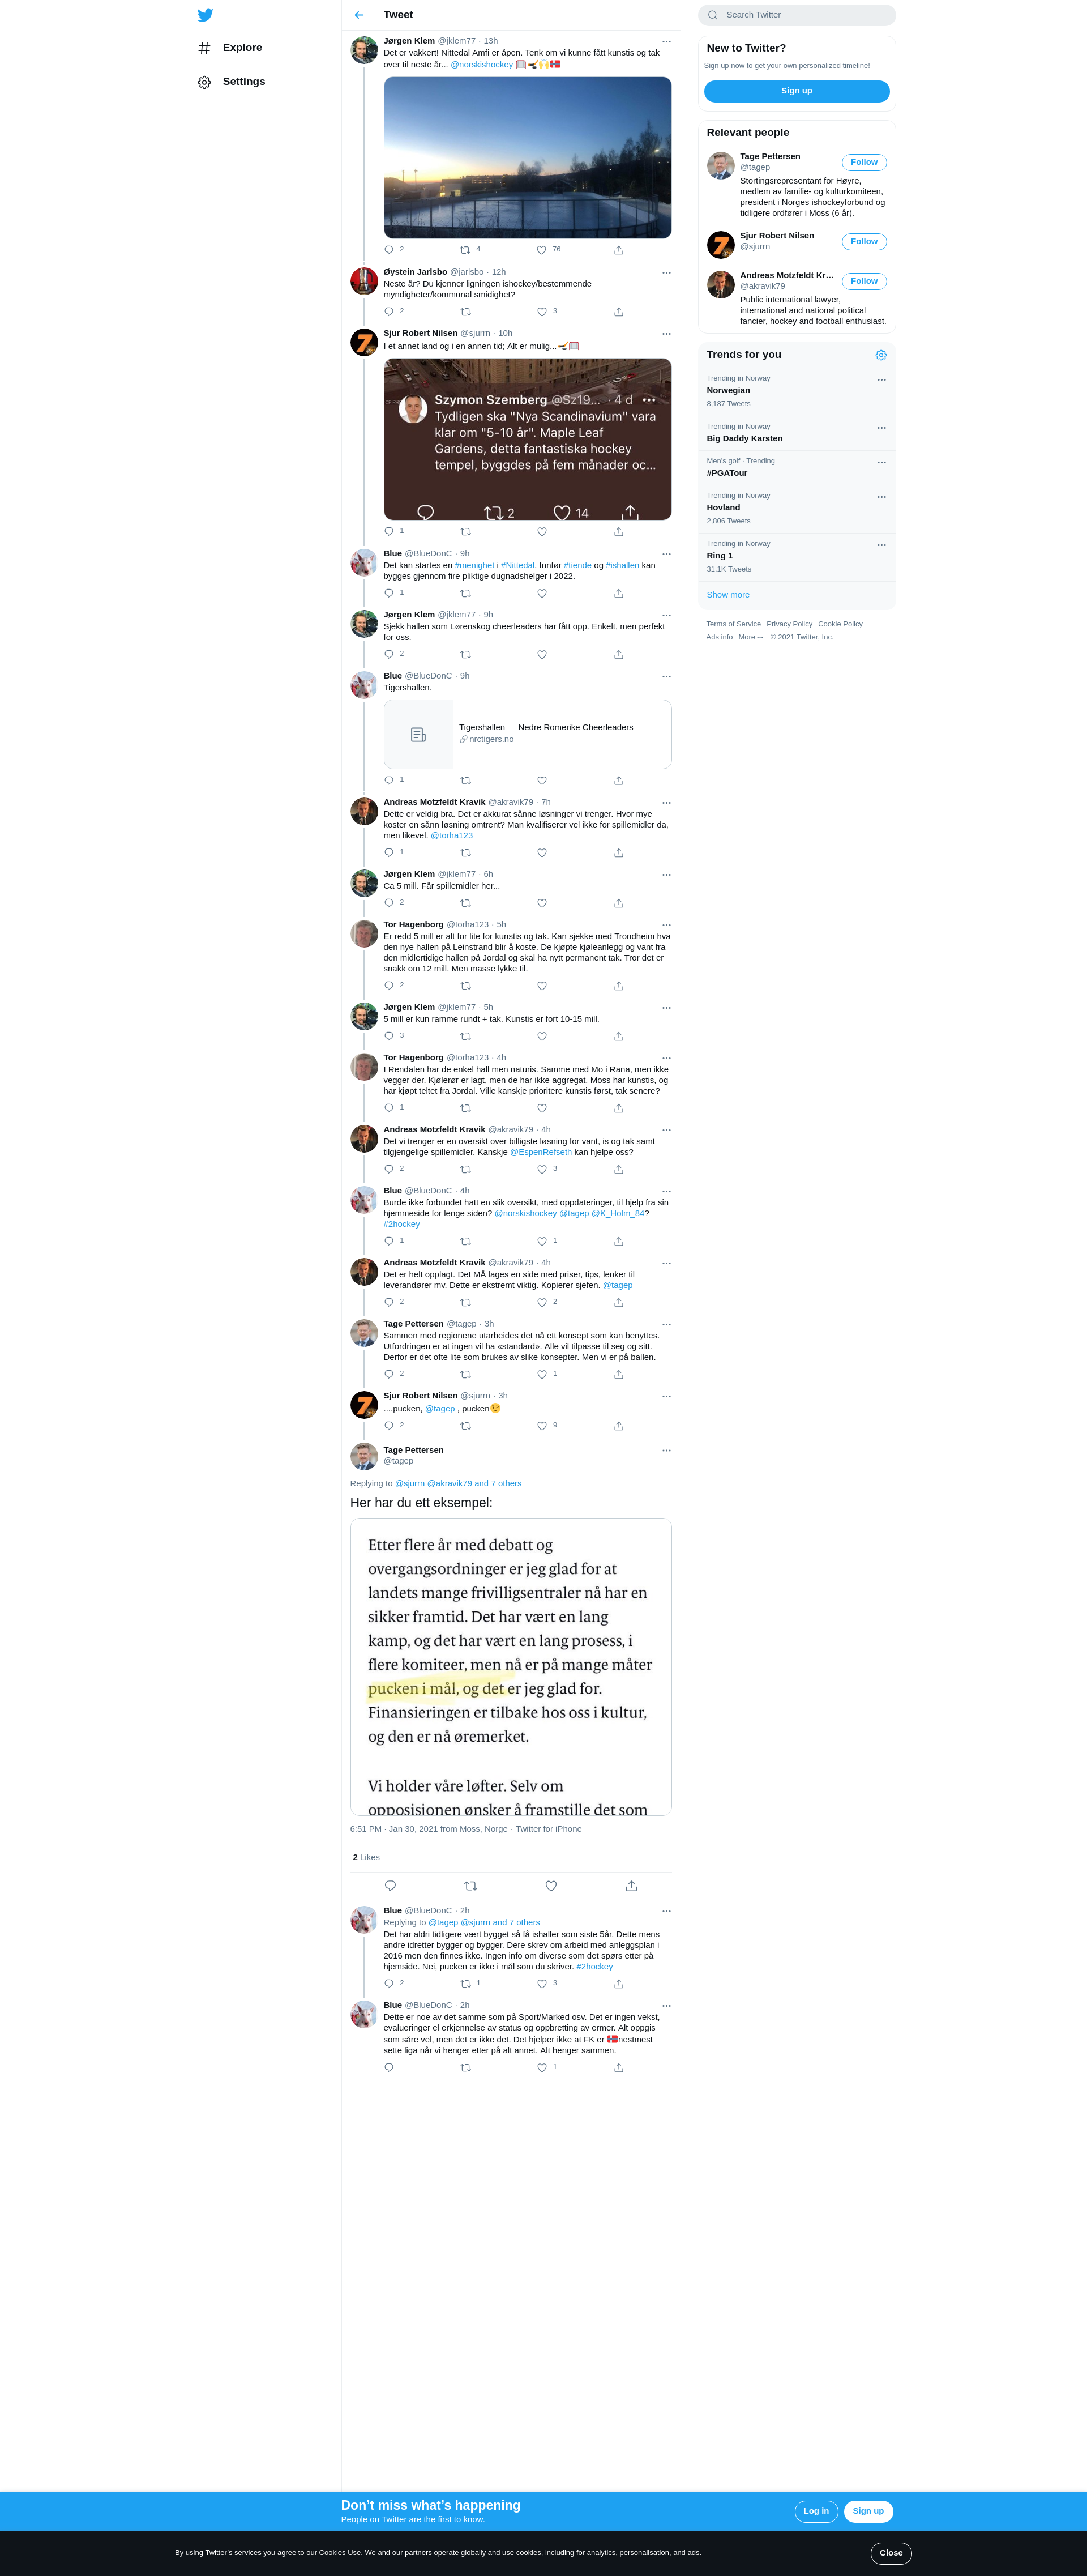Retweet Tage Pettersen's main tweet

coord(471,1886)
